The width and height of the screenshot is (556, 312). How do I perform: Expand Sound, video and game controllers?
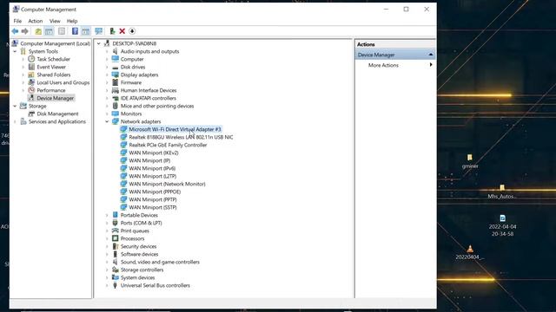[107, 262]
